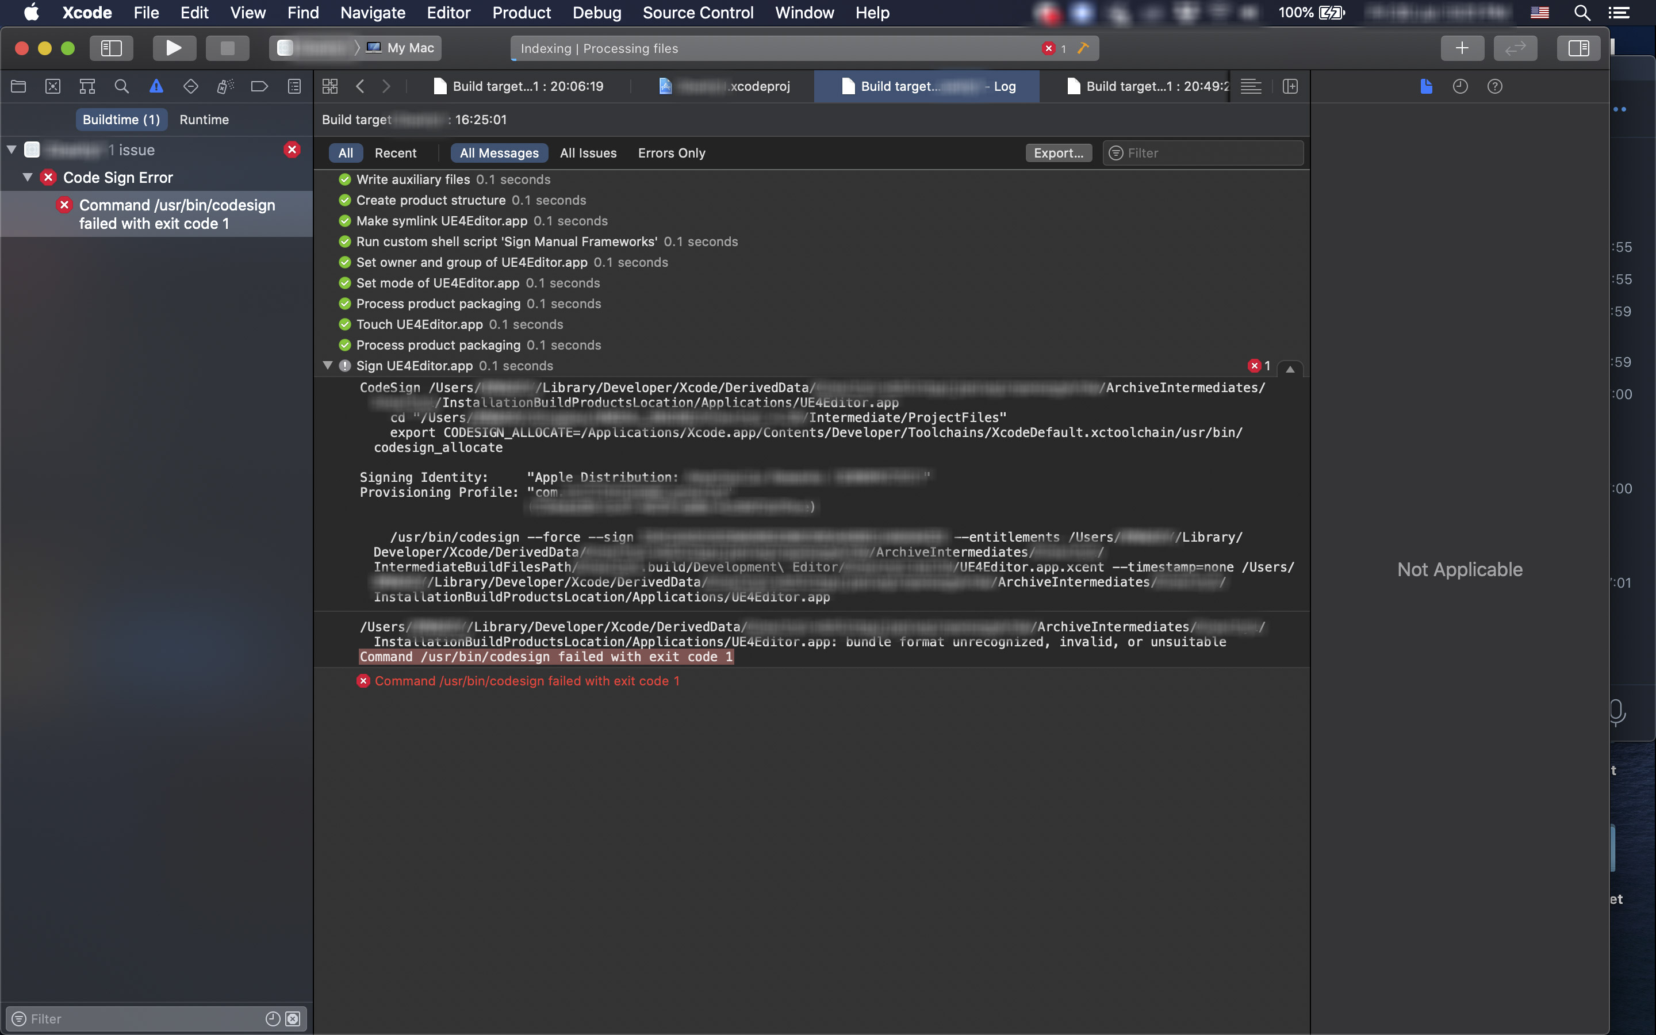Collapse the Sign UE4Editor.app log entry

[x=328, y=366]
